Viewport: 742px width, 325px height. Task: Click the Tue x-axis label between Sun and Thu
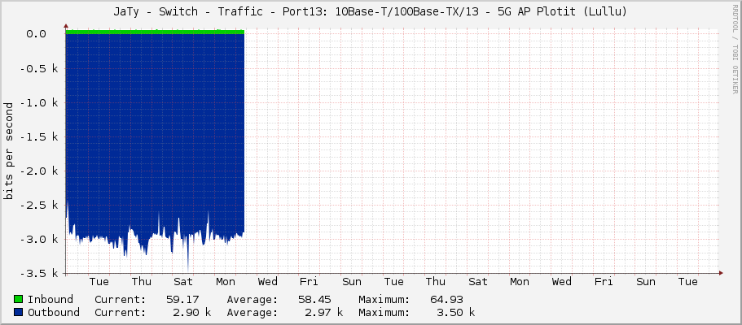[393, 282]
